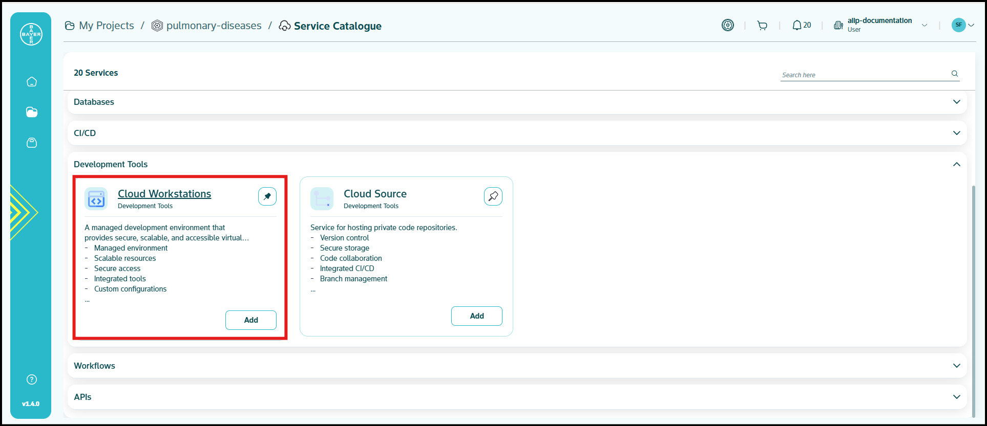Click the circular badge icon beside cart
The height and width of the screenshot is (426, 987).
click(727, 25)
